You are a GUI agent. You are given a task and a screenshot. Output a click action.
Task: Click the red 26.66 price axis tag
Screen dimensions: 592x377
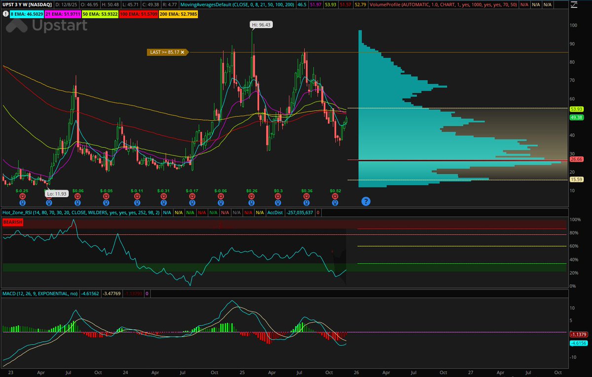pos(576,159)
